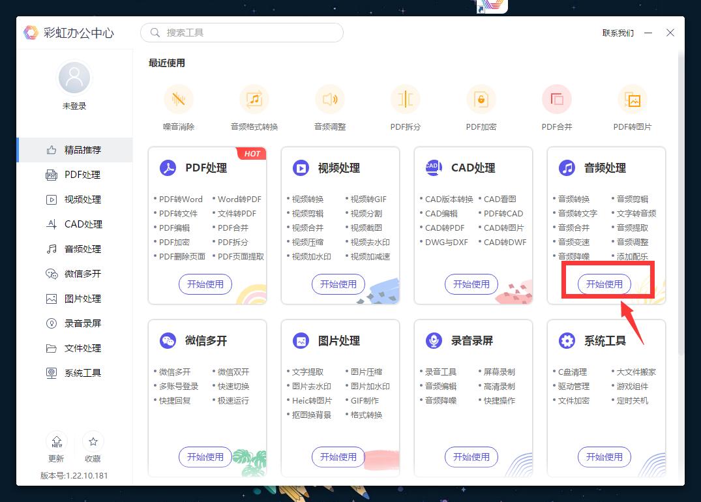Click the 彩虹办公中心 app logo

click(x=31, y=32)
